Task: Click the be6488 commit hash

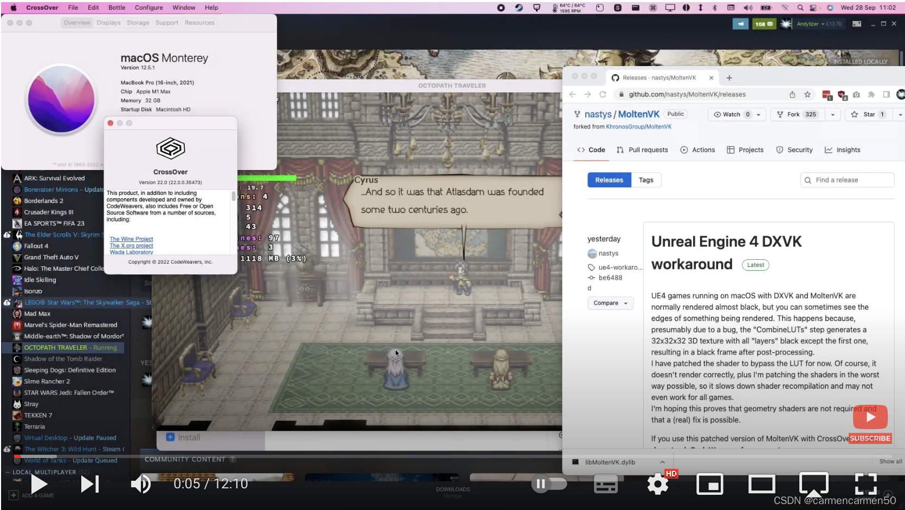Action: point(610,278)
